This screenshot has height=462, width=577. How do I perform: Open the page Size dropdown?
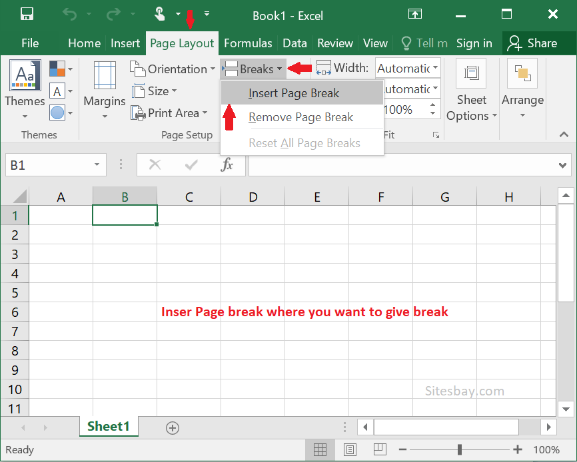click(154, 91)
